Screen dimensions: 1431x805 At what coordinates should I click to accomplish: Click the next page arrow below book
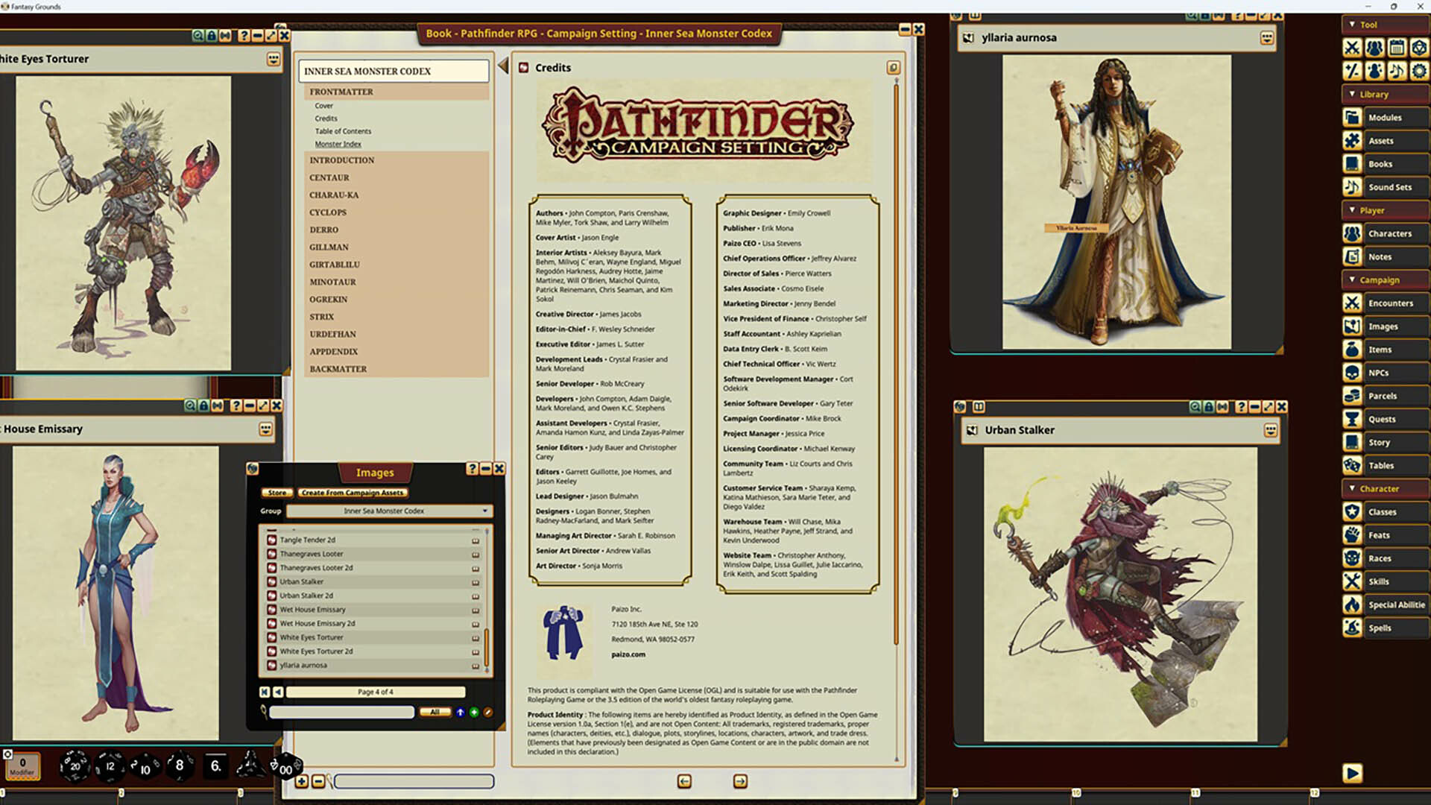click(x=740, y=781)
